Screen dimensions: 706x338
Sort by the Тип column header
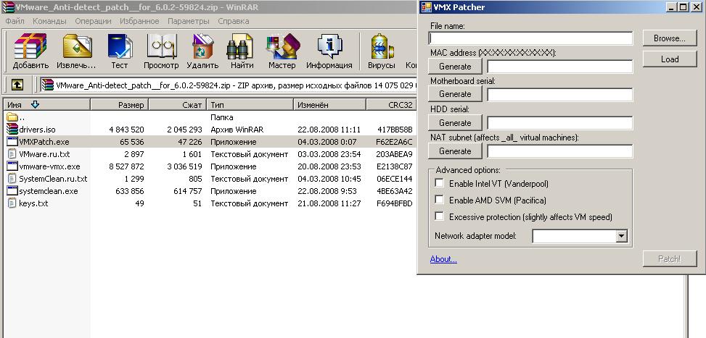[x=250, y=105]
